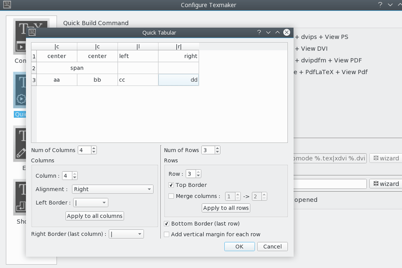
Task: Increase the Column spinner value
Action: coord(75,174)
